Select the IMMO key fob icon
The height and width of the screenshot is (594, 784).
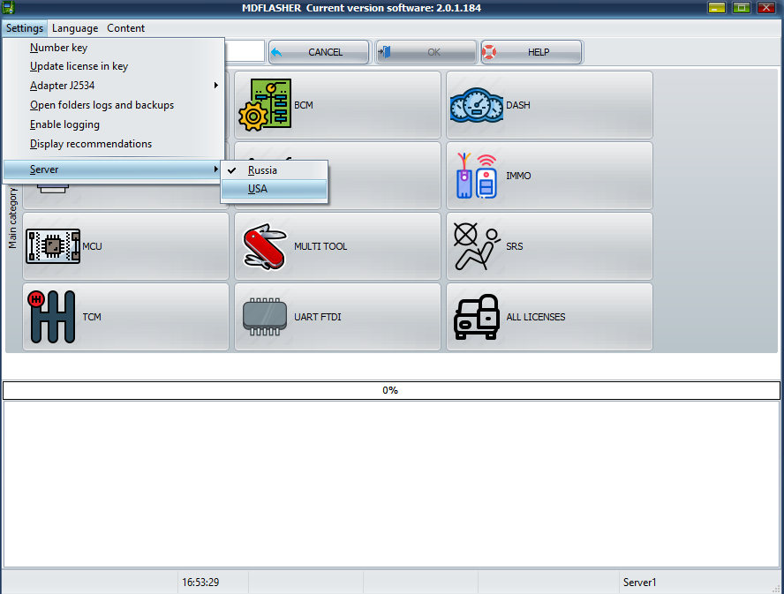tap(477, 176)
